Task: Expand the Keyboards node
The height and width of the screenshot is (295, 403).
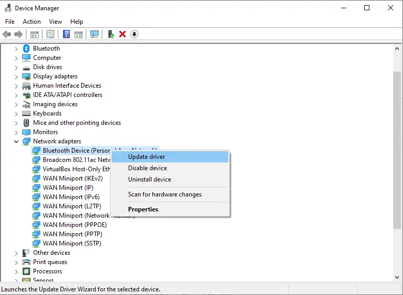Action: coord(16,113)
